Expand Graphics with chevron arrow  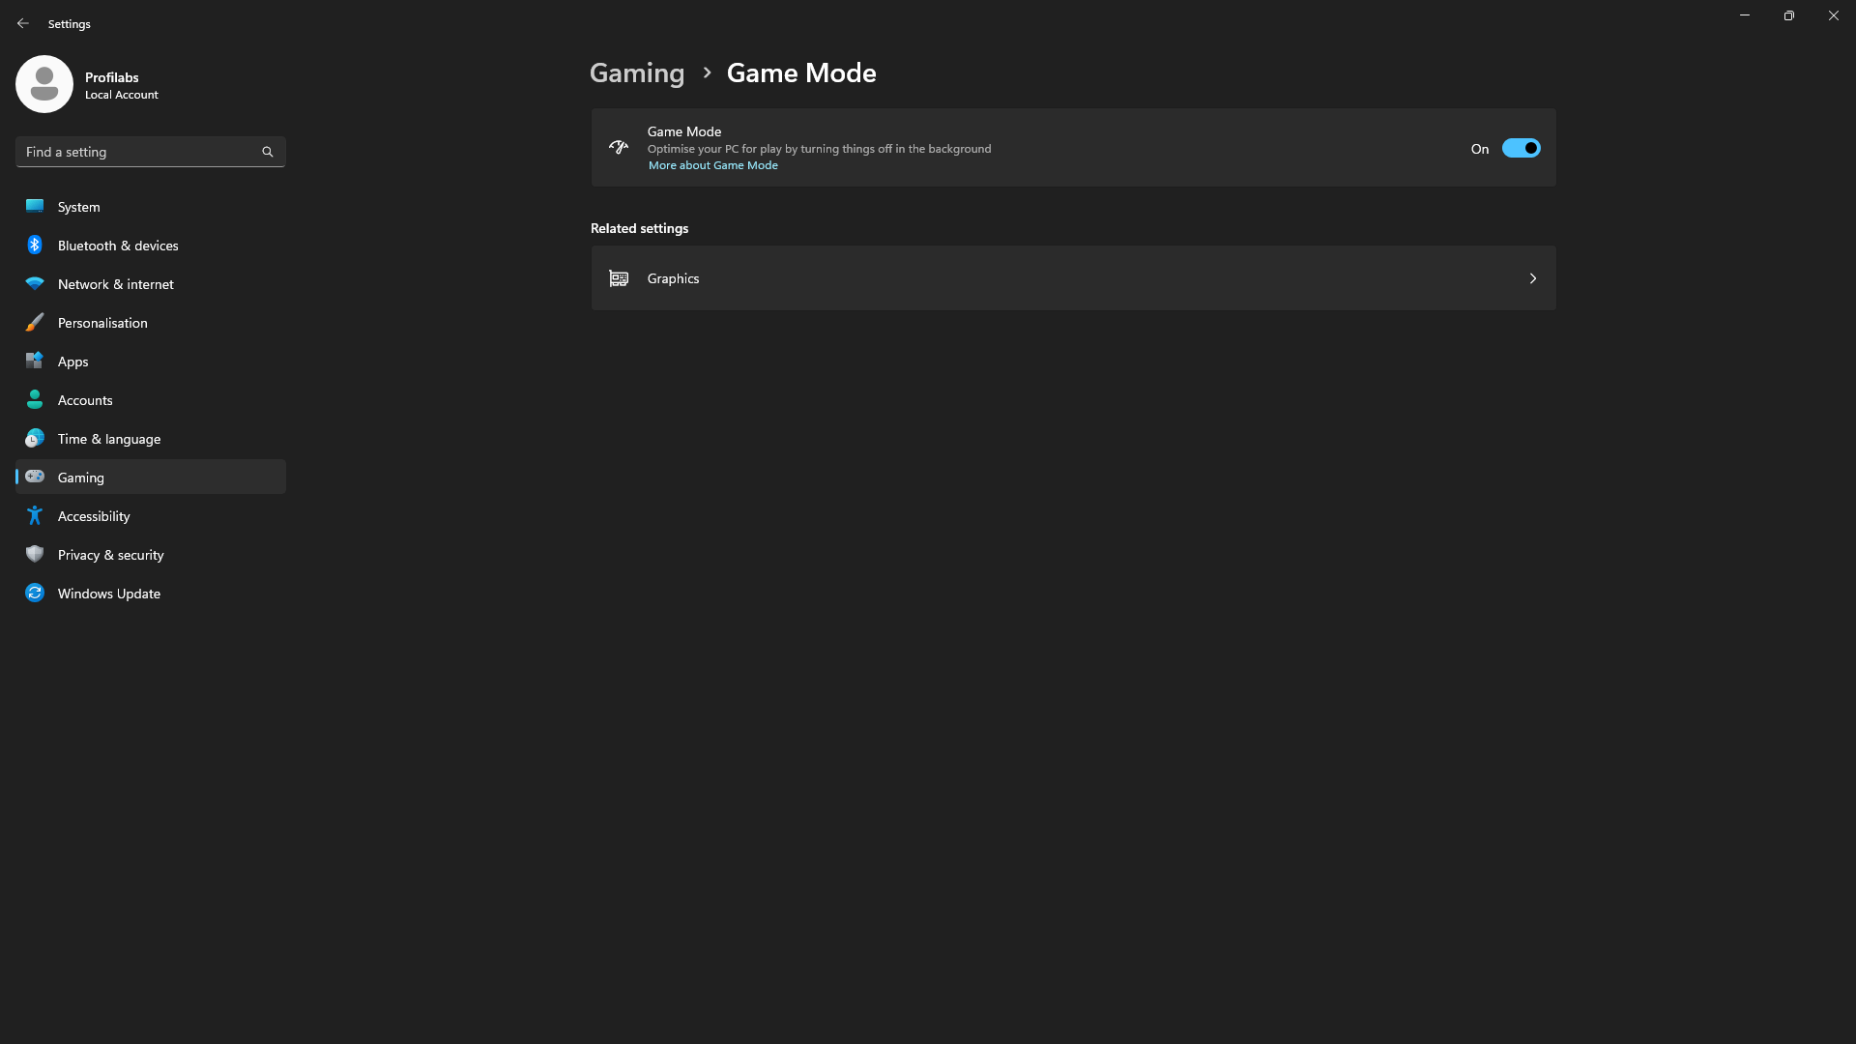[1532, 278]
